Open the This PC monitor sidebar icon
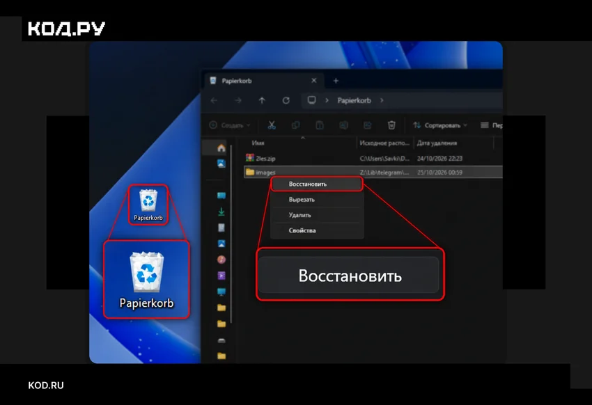This screenshot has width=592, height=405. (x=221, y=292)
